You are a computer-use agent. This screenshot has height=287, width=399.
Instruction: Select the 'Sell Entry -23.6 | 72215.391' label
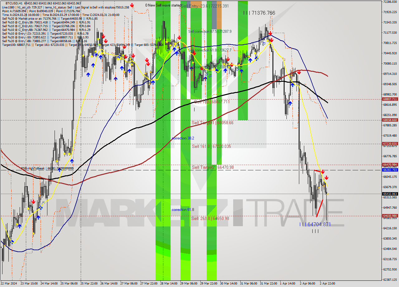(x=205, y=6)
